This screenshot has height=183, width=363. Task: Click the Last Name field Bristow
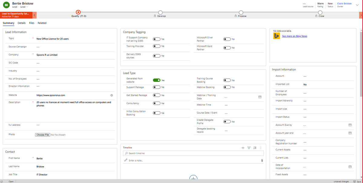75,166
